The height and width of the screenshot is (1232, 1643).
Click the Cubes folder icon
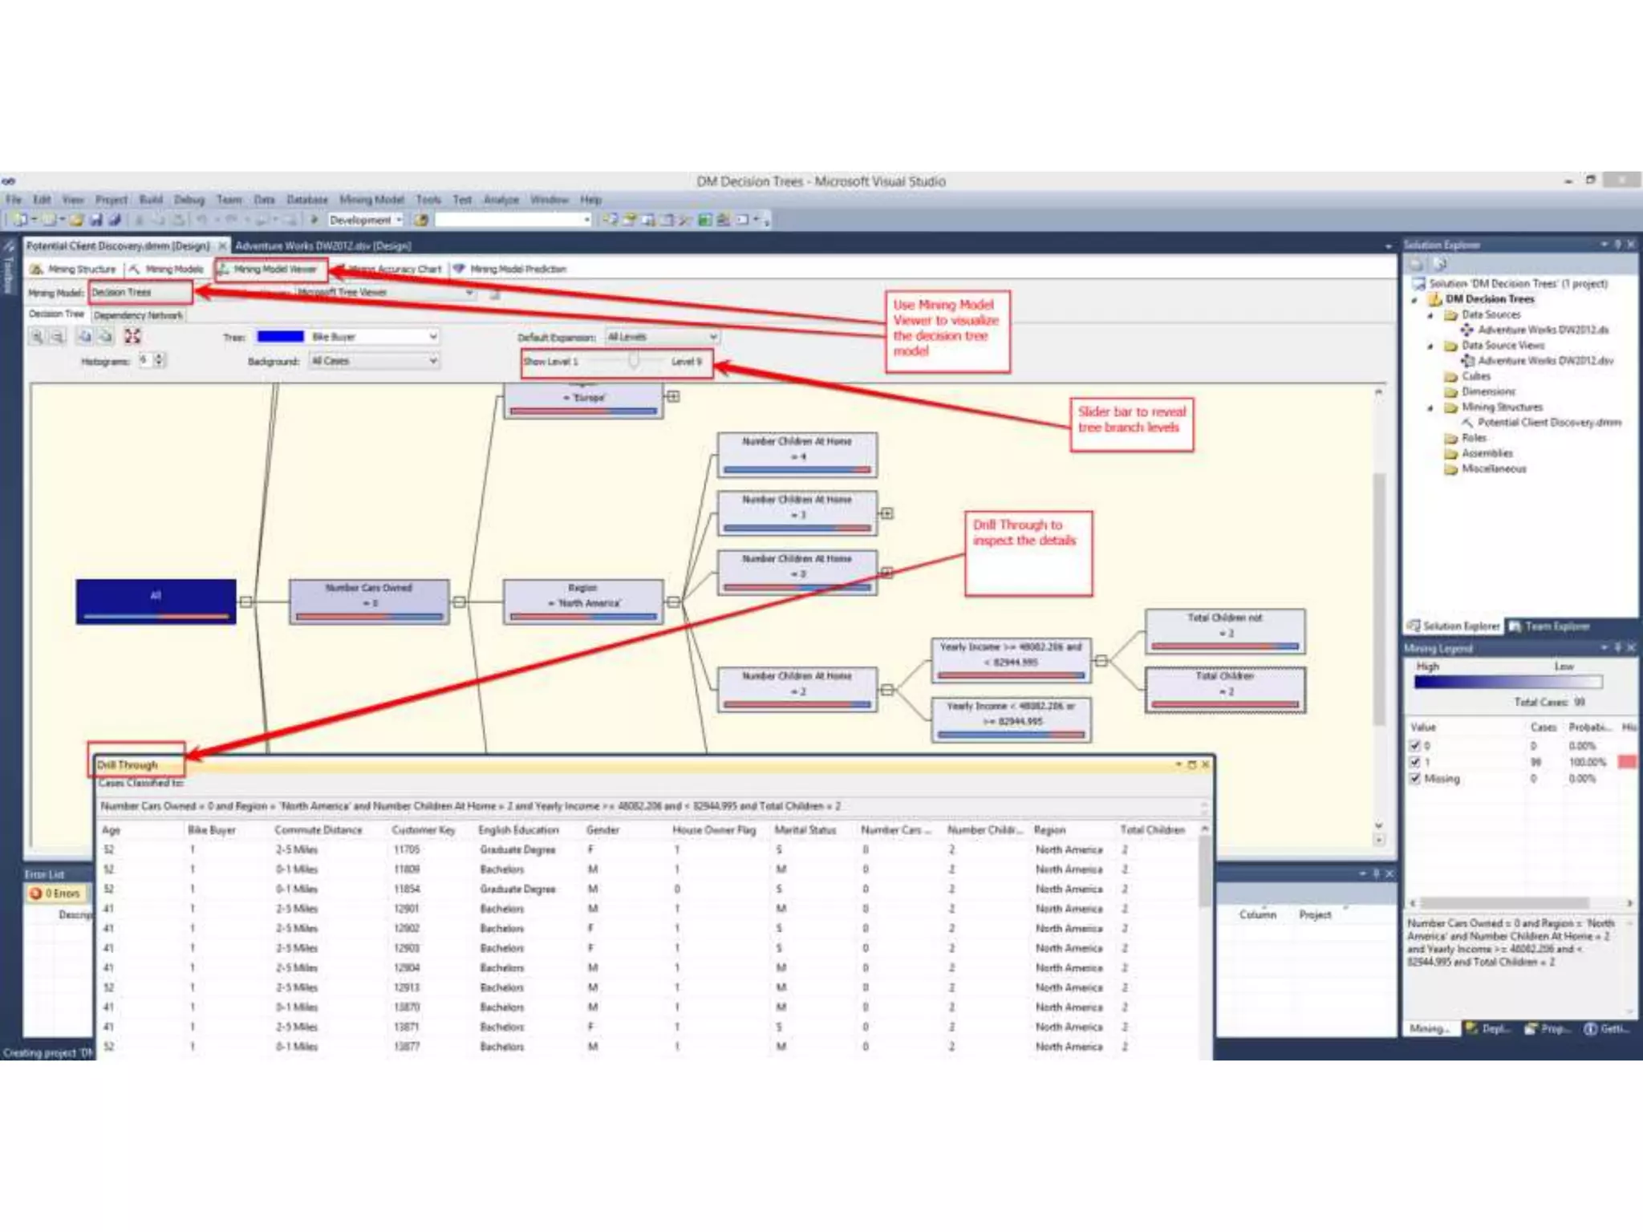point(1450,376)
